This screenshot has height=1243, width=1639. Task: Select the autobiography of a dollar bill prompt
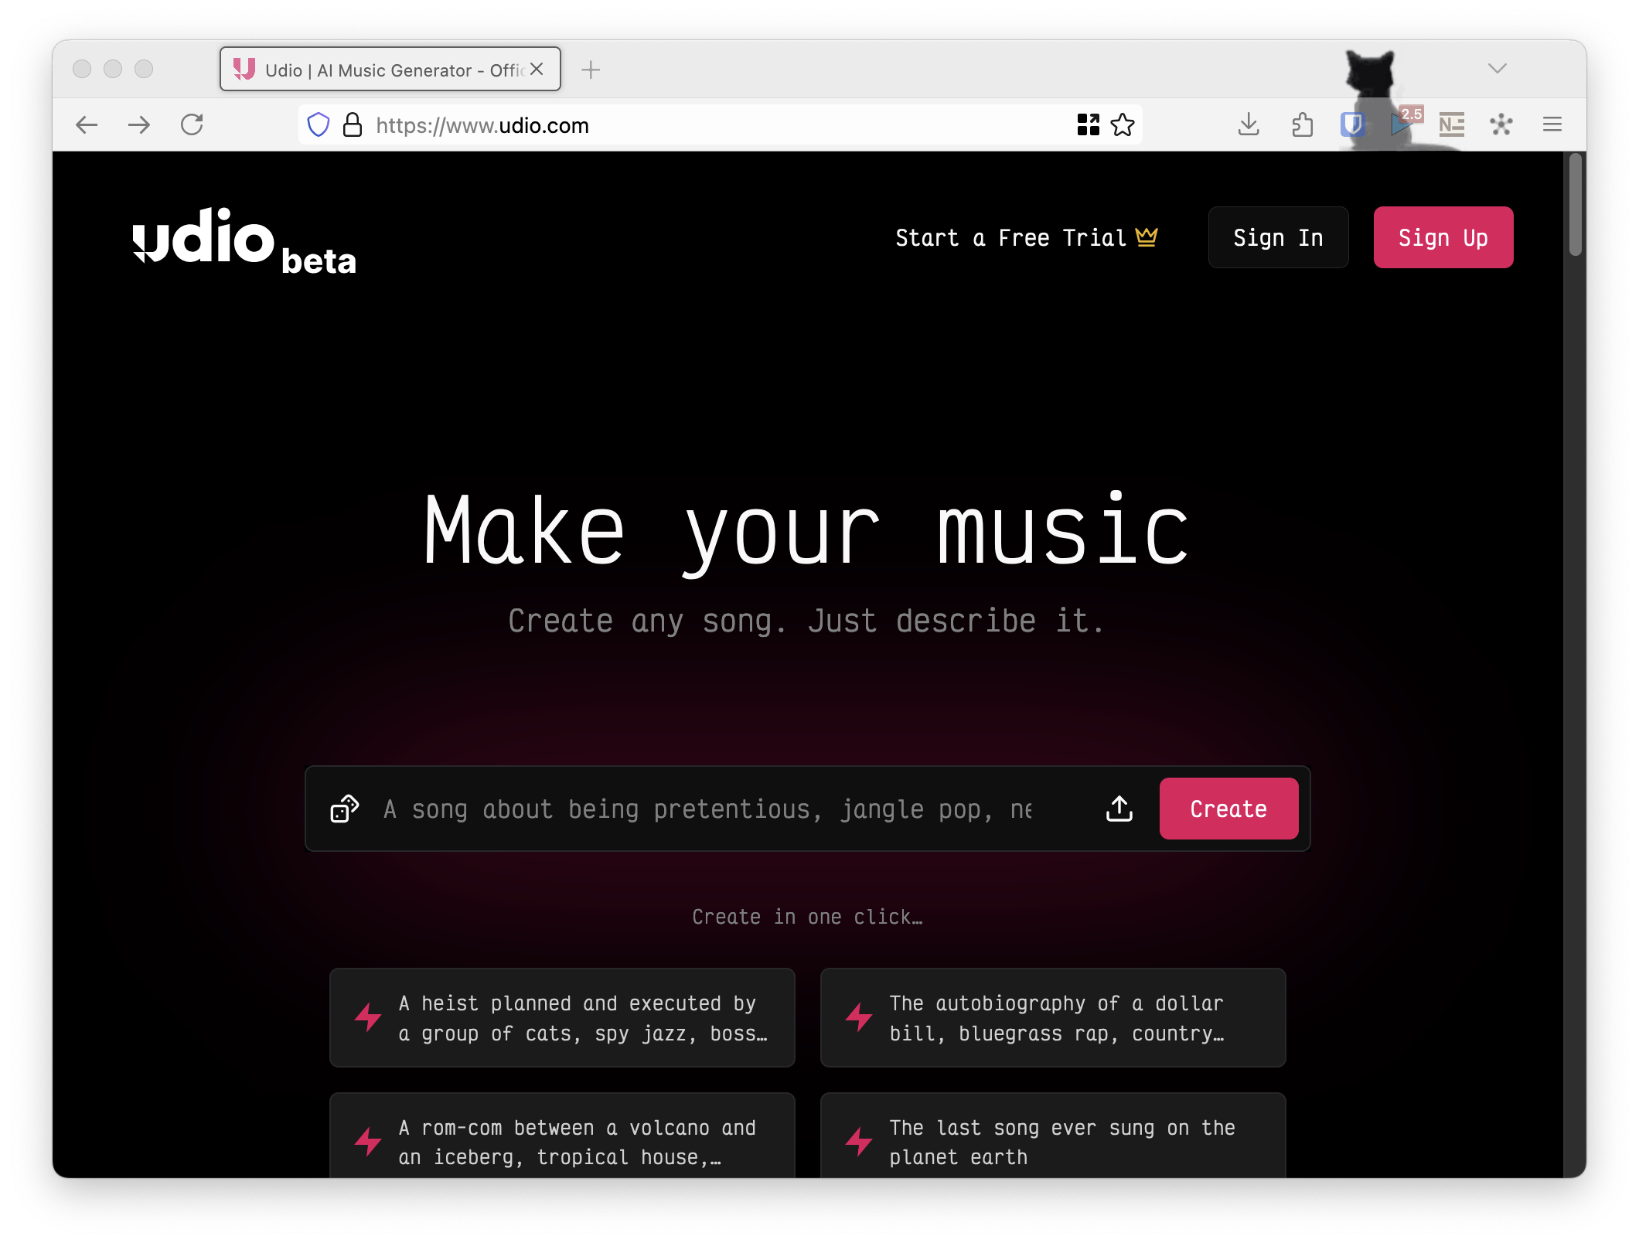[1053, 1017]
